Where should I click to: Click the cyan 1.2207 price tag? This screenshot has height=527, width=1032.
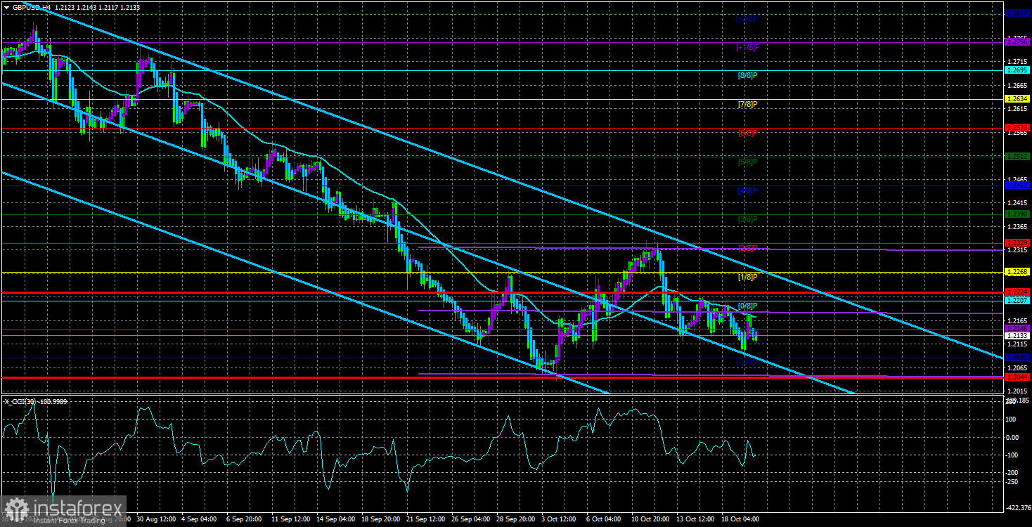pyautogui.click(x=1017, y=301)
